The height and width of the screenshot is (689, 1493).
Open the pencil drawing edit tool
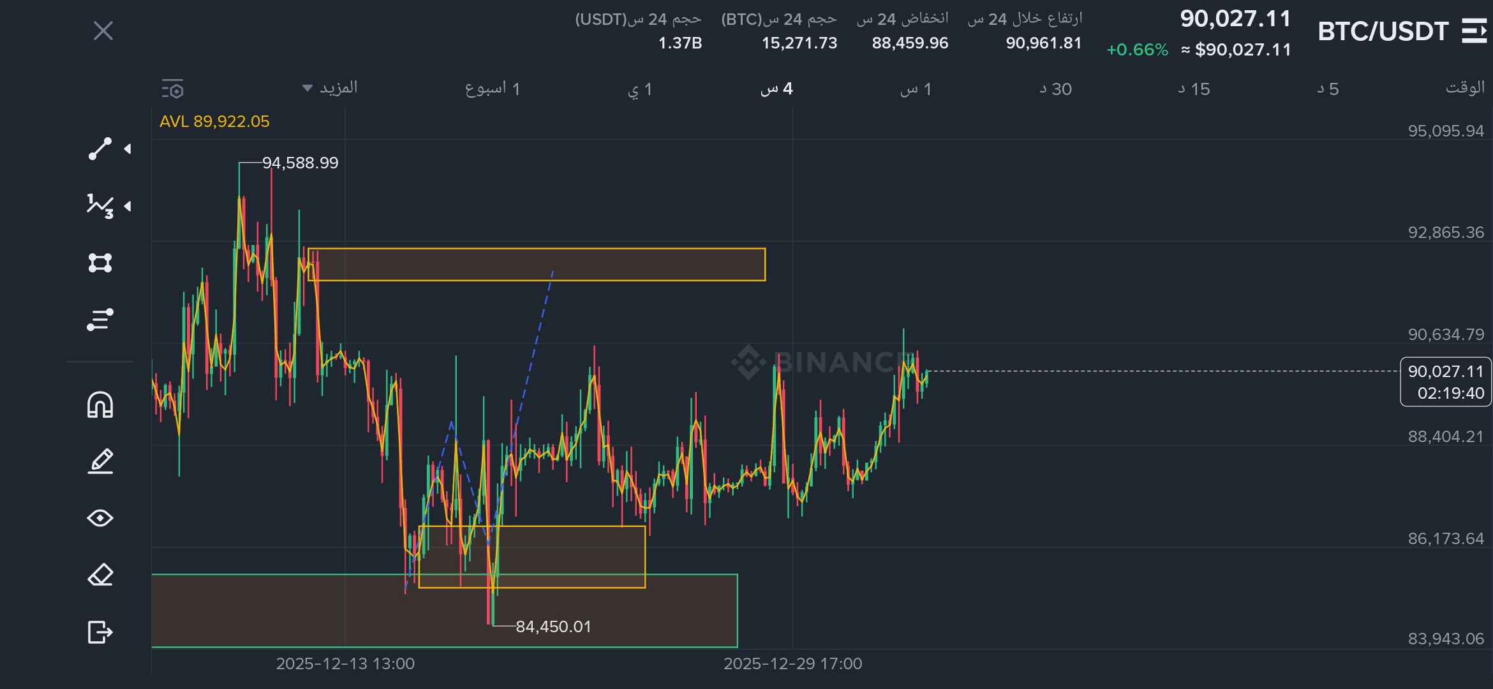100,461
